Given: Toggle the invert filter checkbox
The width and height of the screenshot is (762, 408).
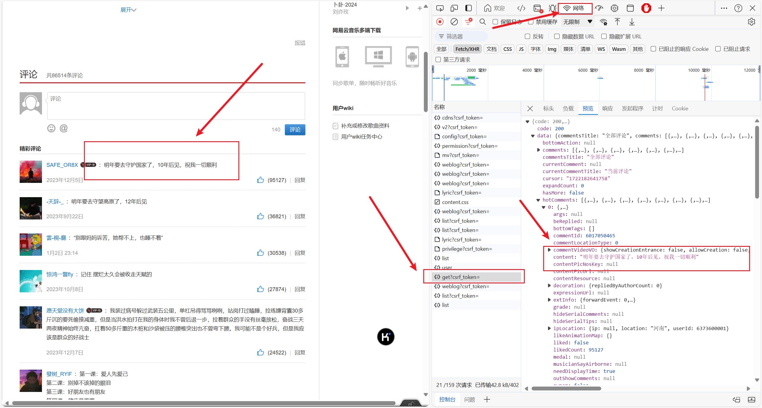Looking at the screenshot, I should tap(527, 36).
